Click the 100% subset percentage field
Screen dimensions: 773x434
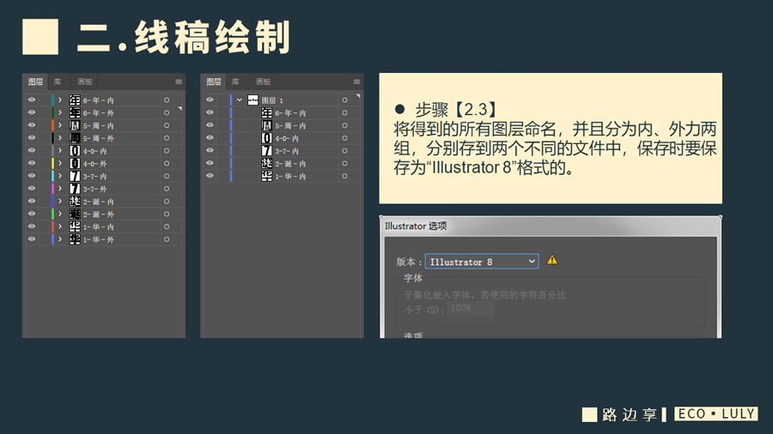tap(471, 309)
